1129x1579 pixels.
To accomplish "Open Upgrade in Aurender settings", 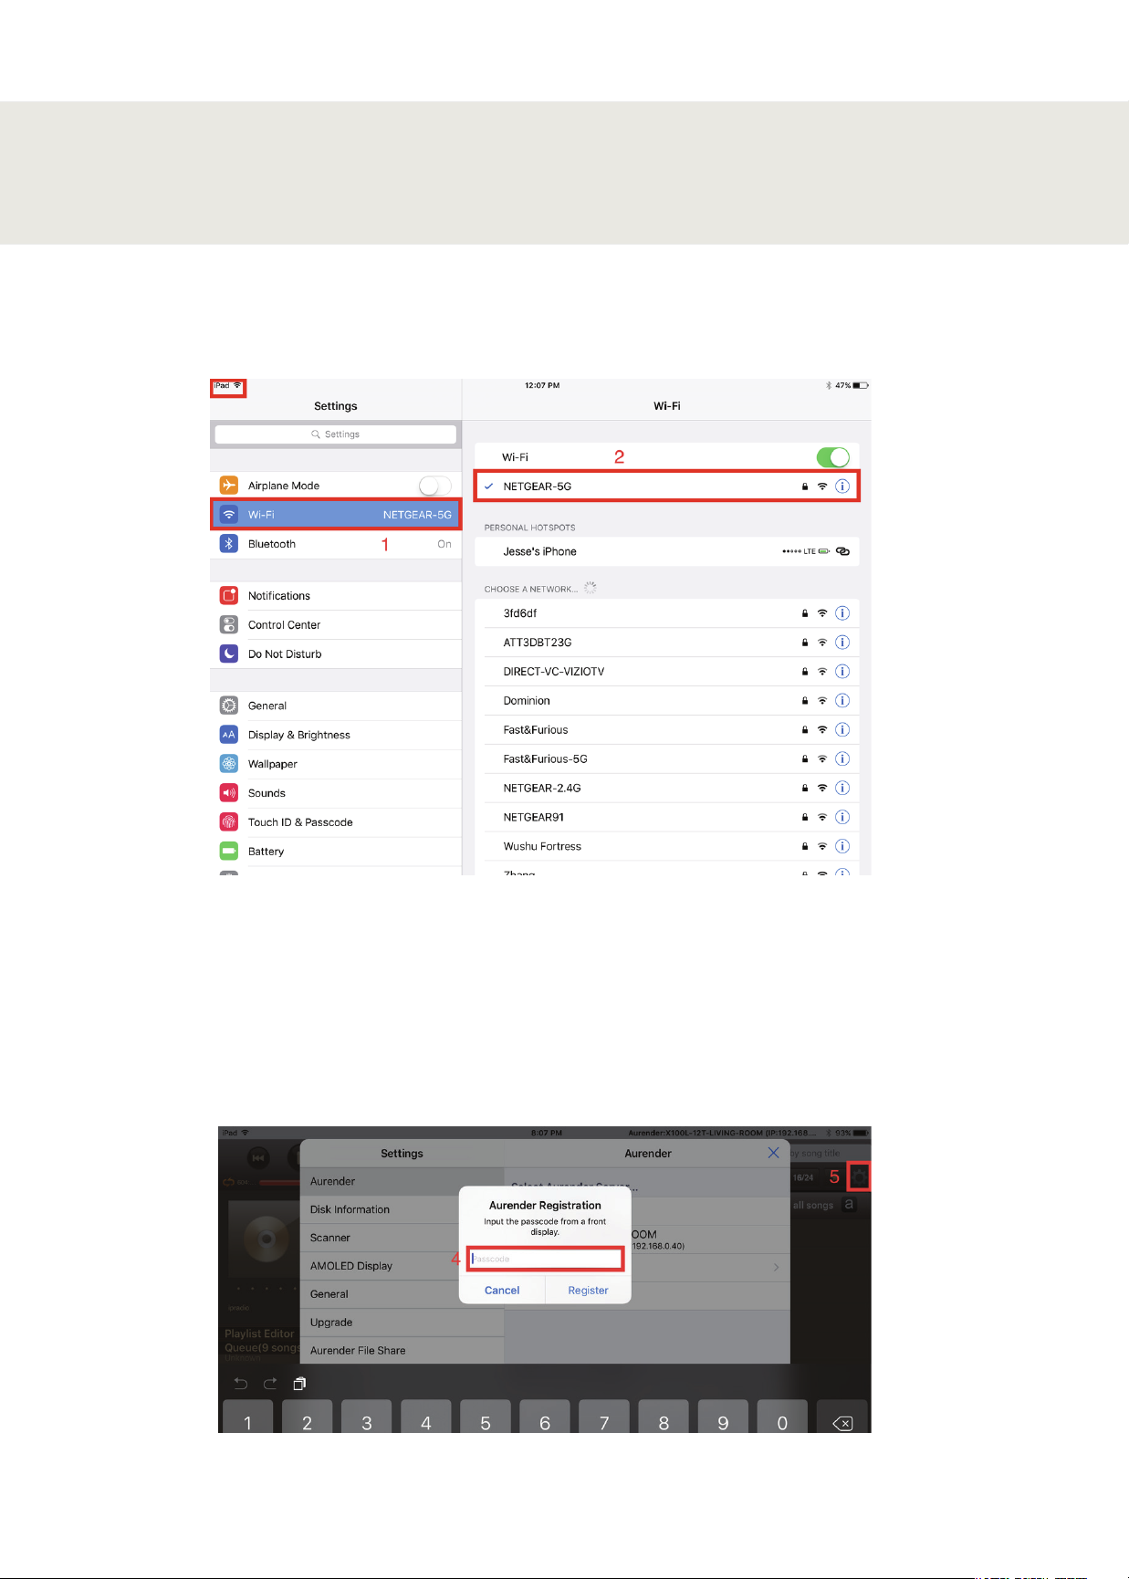I will [x=402, y=1323].
